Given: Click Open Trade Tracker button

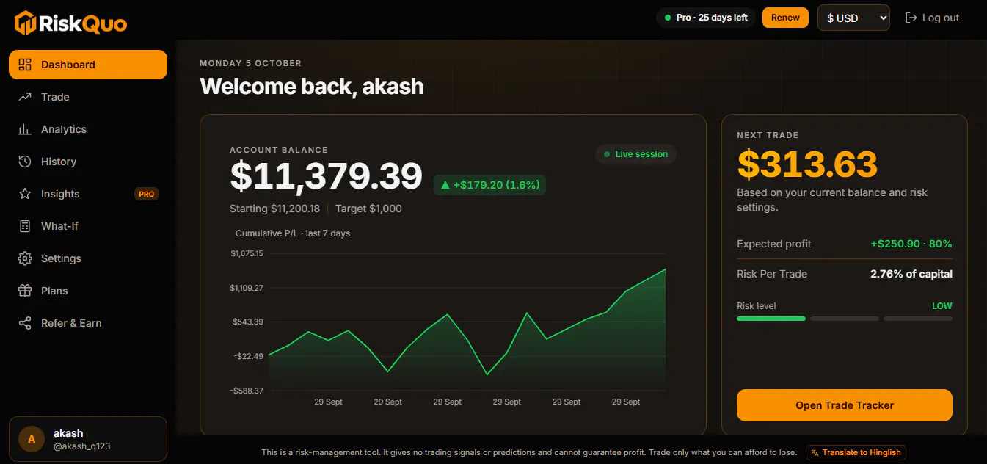Looking at the screenshot, I should pos(845,405).
